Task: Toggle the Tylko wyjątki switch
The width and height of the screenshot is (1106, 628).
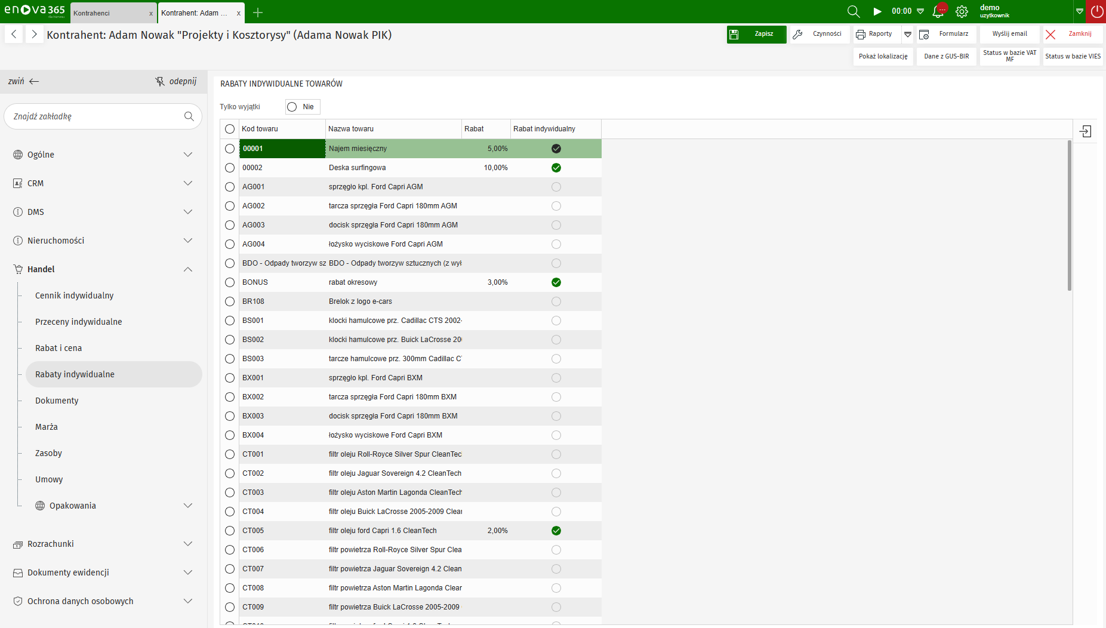Action: pos(302,107)
